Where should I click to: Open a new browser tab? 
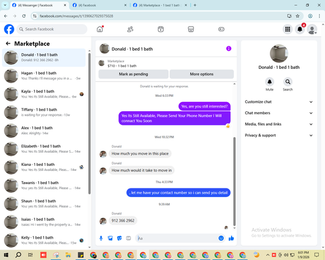click(195, 5)
